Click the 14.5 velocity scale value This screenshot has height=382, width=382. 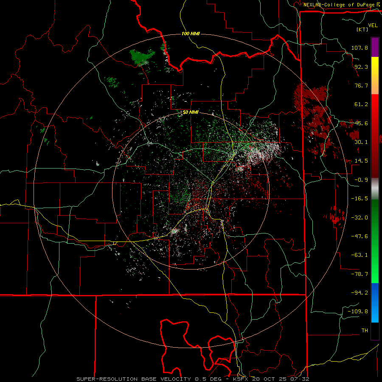click(361, 161)
